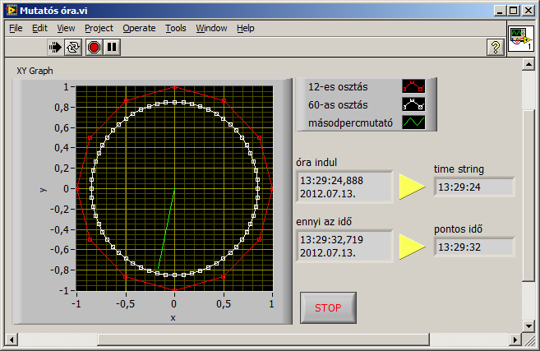Open the Edit menu

[x=39, y=28]
